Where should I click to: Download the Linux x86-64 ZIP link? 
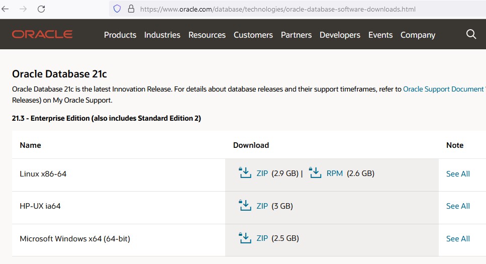[262, 173]
